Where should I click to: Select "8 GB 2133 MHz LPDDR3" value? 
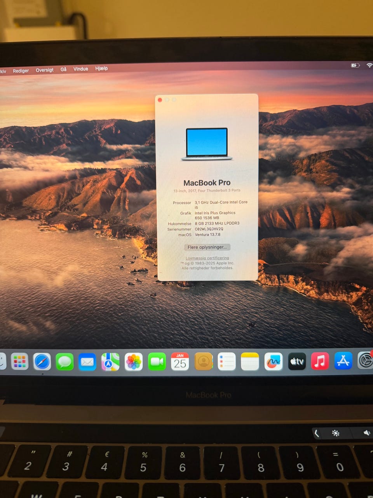click(217, 223)
